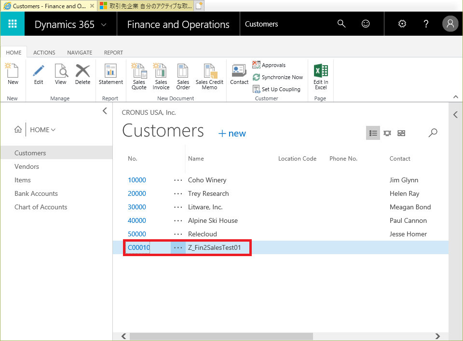This screenshot has width=463, height=341.
Task: Go to Bank Accounts in navigation
Action: 36,194
